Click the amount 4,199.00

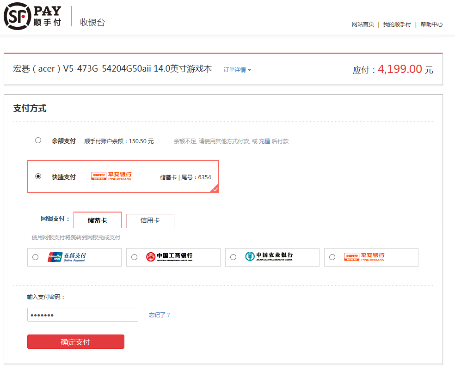pos(400,69)
